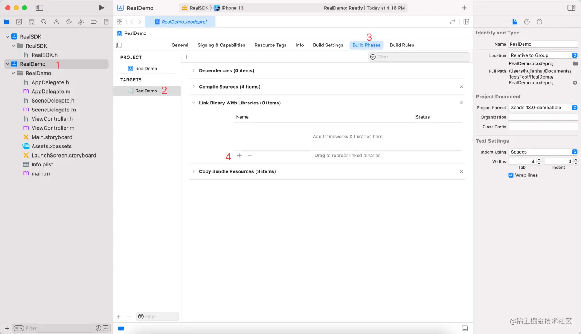This screenshot has width=581, height=334.
Task: Open the Build Rules tab
Action: (x=402, y=45)
